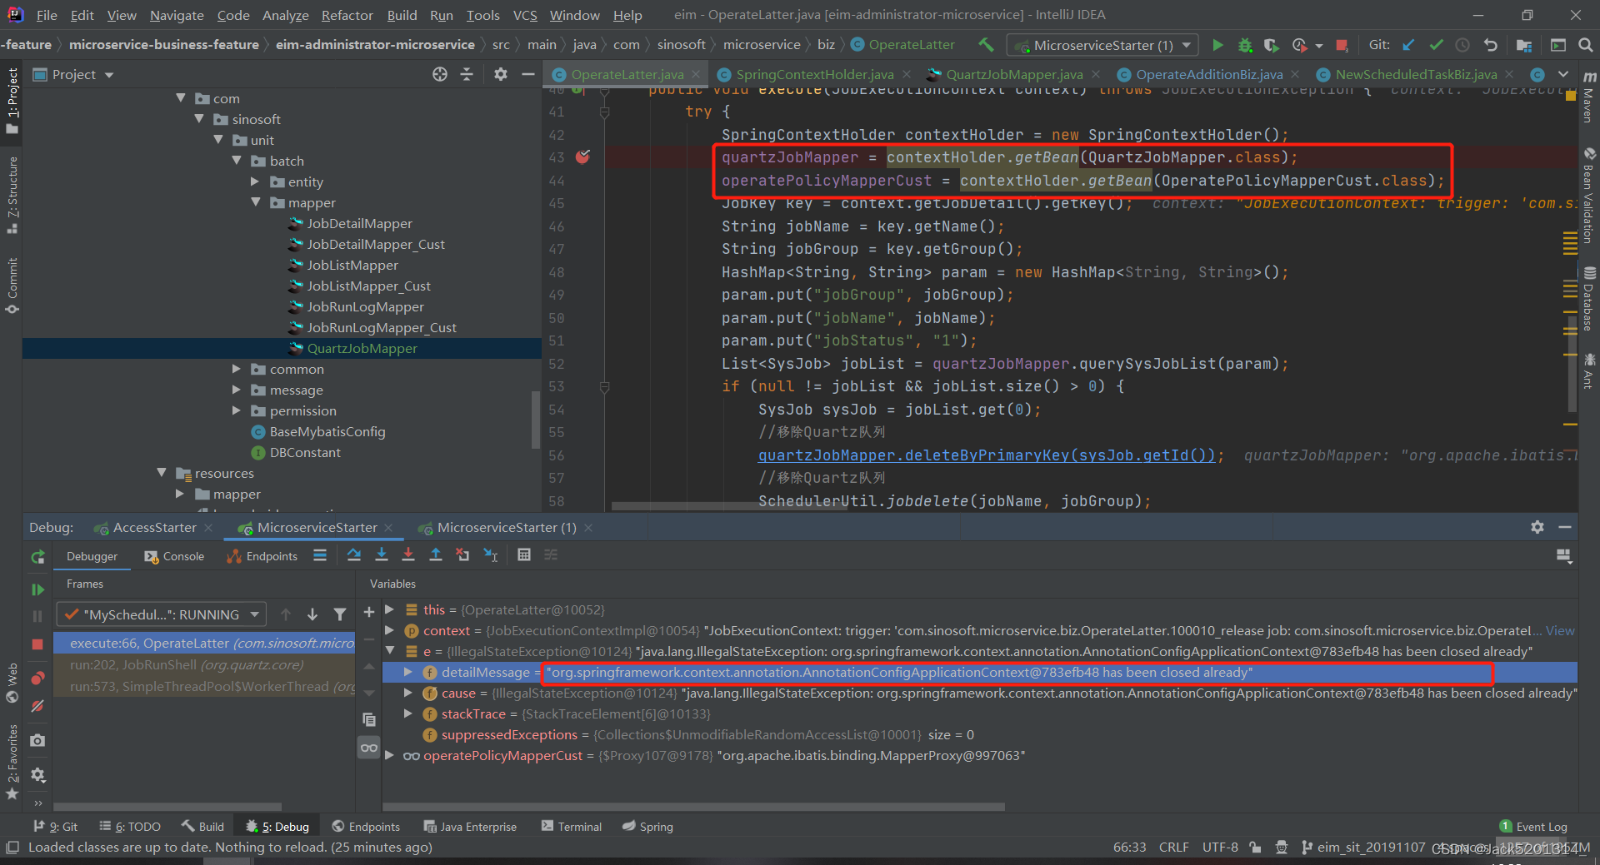Filter frames with the funnel icon

pos(340,614)
